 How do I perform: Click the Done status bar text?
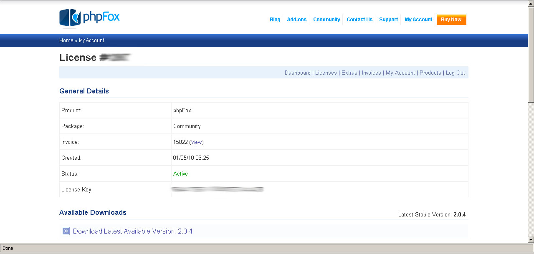[8, 248]
